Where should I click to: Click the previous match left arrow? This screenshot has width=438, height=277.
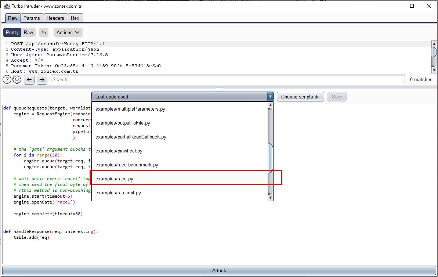29,79
